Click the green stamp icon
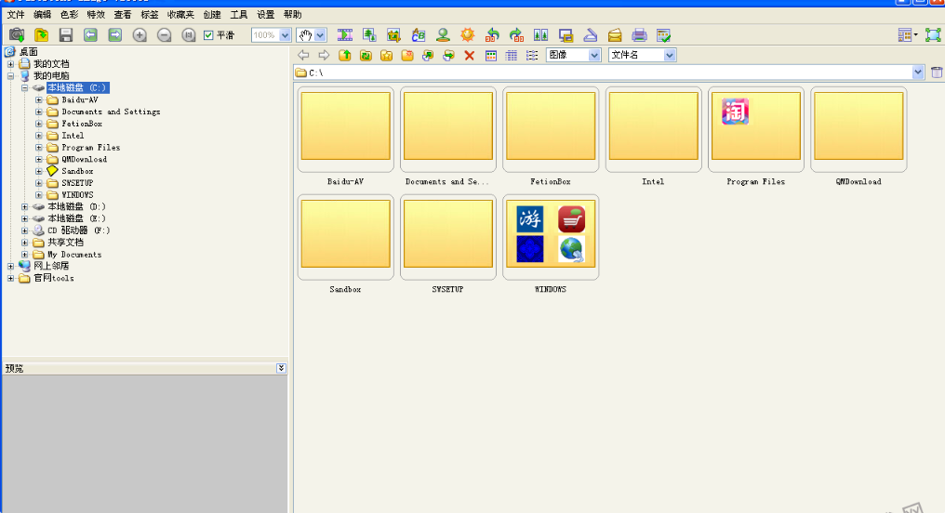 coord(443,35)
